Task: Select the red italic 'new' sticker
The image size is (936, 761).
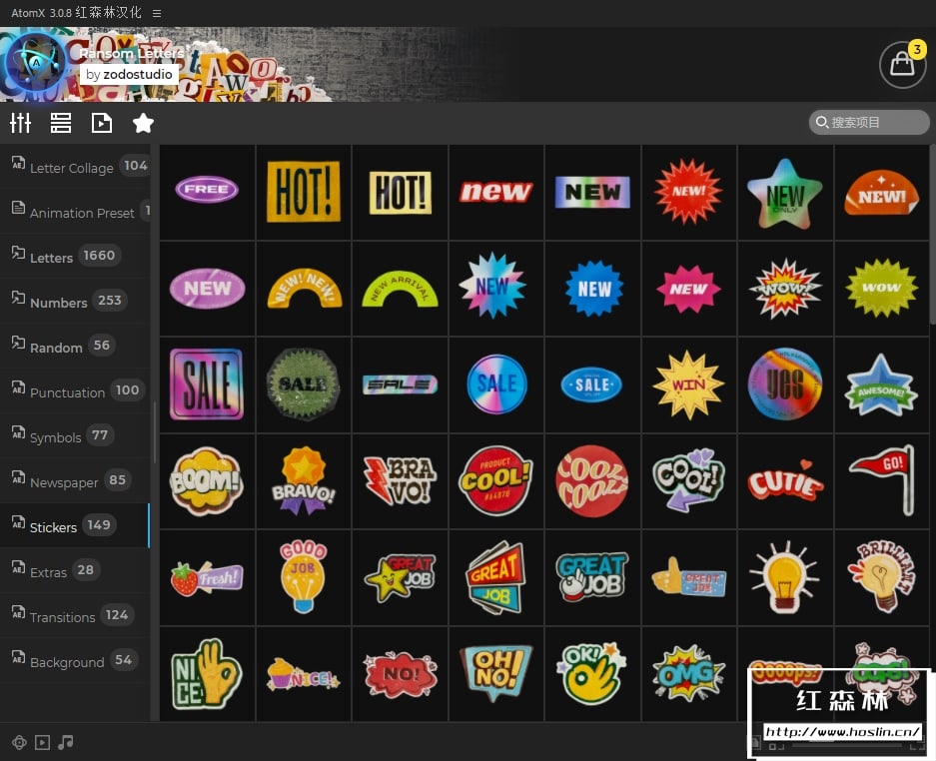Action: click(496, 192)
